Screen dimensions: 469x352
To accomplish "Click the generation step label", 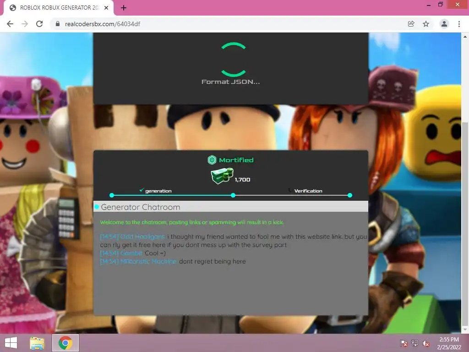I will coord(158,191).
